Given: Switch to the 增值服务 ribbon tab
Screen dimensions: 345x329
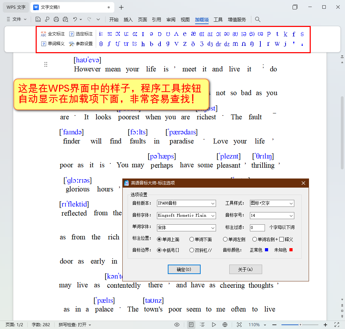Looking at the screenshot, I should (x=237, y=20).
